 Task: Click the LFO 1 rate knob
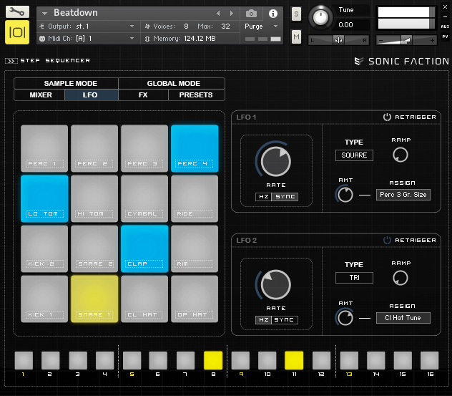(x=276, y=161)
